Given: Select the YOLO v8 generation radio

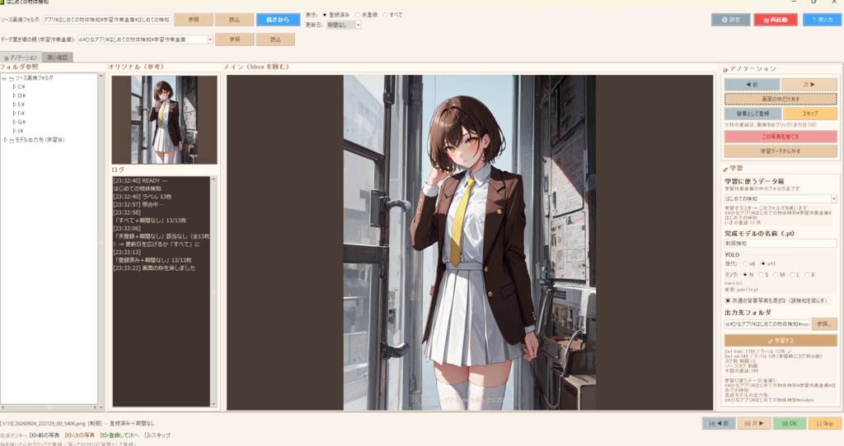Looking at the screenshot, I should [745, 264].
